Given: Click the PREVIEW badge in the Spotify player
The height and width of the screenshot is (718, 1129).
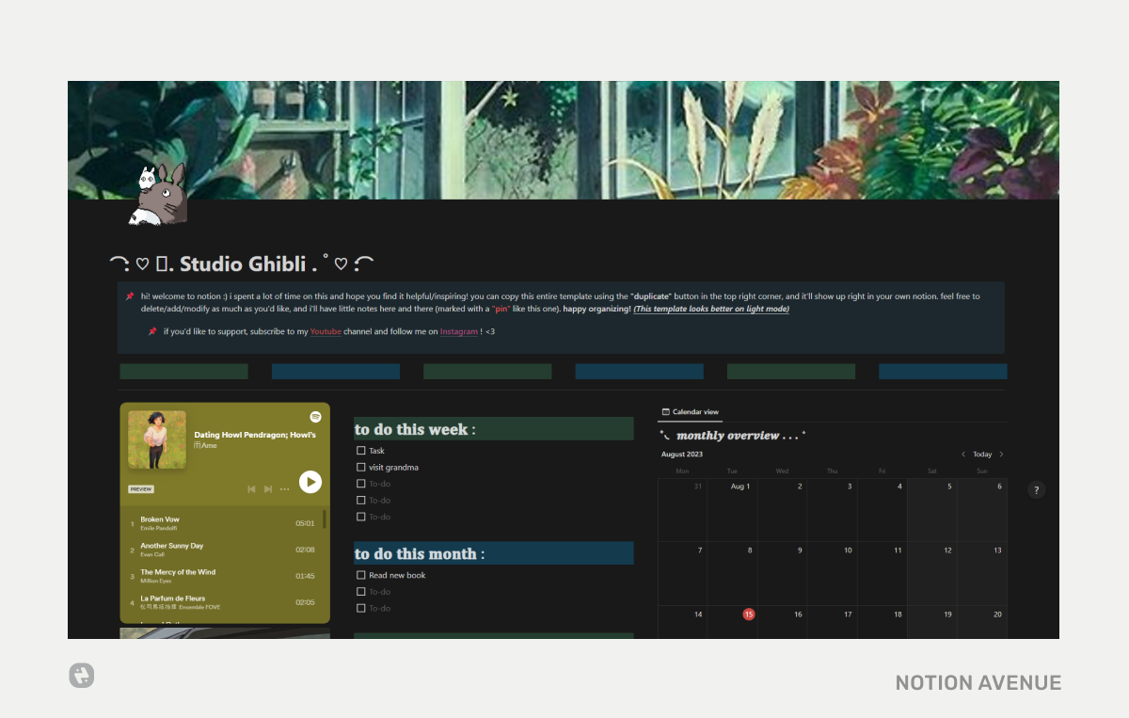Looking at the screenshot, I should coord(141,489).
